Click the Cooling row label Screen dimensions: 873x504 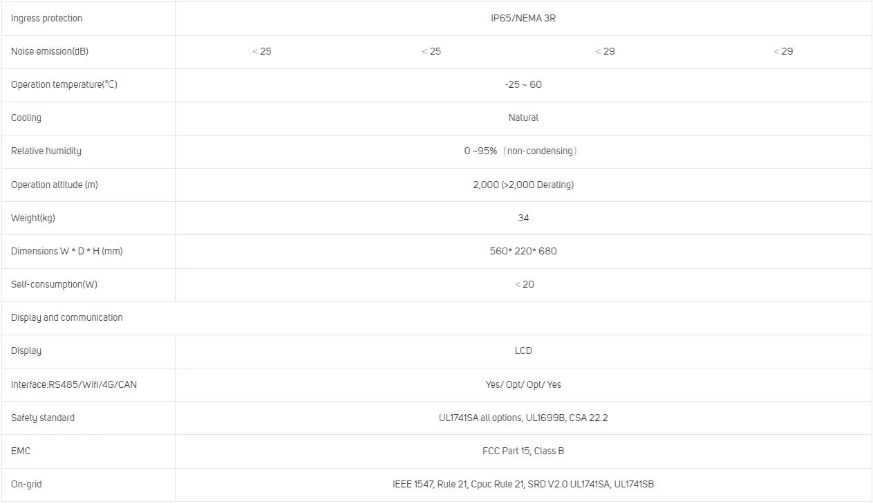click(26, 118)
